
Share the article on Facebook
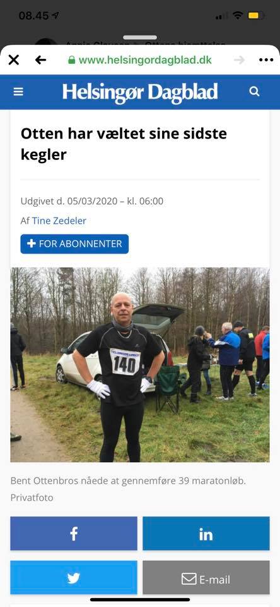tap(74, 534)
